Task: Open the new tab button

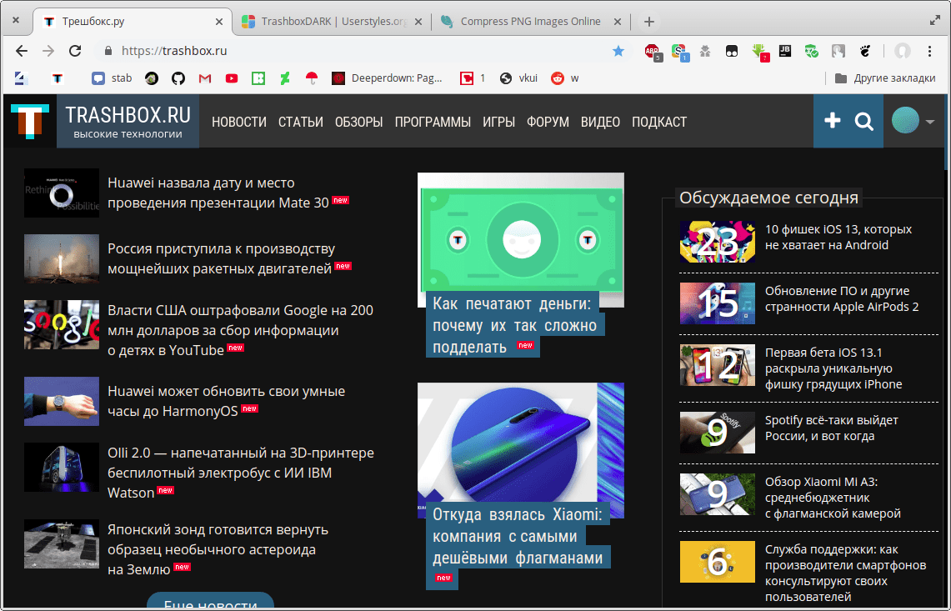Action: click(x=649, y=22)
